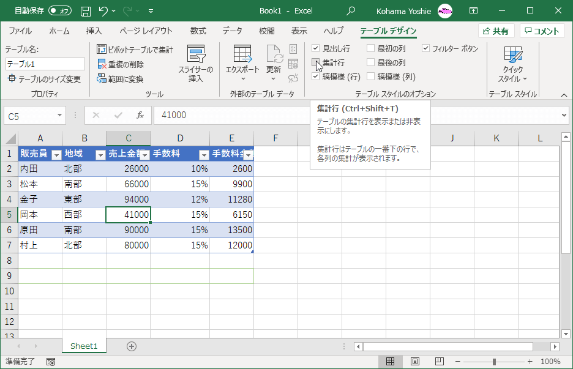
Task: Click the Redo arrow icon
Action: pyautogui.click(x=127, y=12)
